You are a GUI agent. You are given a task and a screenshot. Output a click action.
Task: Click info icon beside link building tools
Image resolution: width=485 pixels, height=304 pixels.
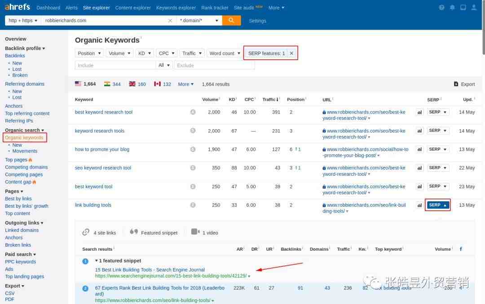pos(193,205)
